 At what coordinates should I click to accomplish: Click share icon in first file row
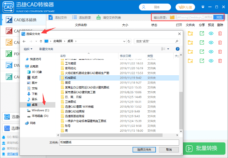(202, 33)
